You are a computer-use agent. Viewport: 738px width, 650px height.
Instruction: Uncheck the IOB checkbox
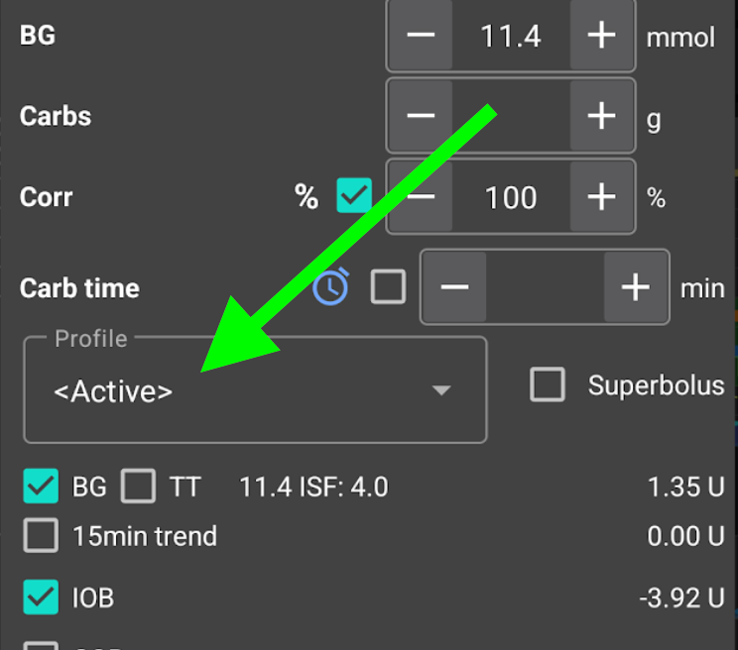tap(41, 597)
